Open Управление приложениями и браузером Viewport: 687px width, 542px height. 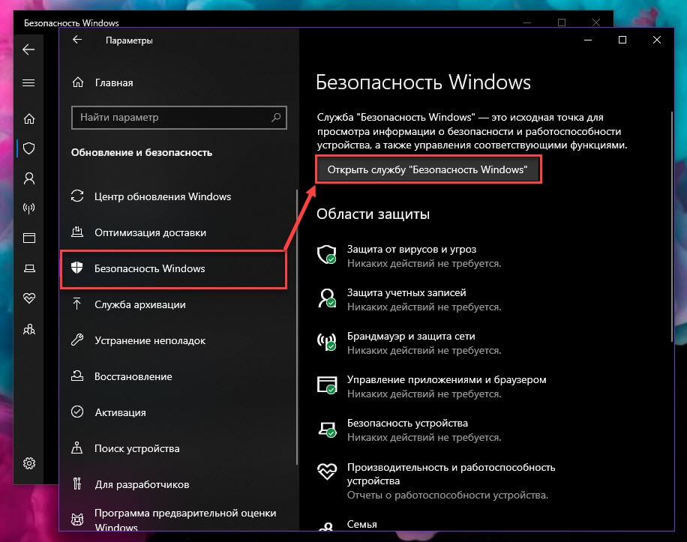pyautogui.click(x=446, y=379)
